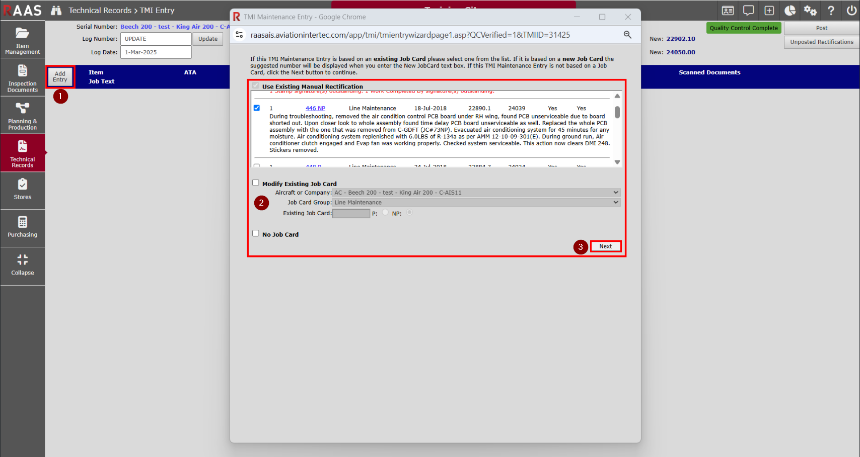This screenshot has width=860, height=457.
Task: Click the Next button
Action: coord(605,246)
